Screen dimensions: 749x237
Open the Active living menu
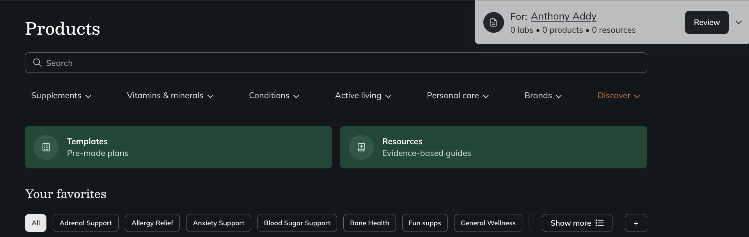[x=363, y=96]
